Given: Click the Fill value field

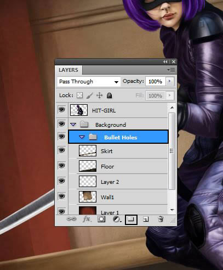Looking at the screenshot, I should (156, 95).
